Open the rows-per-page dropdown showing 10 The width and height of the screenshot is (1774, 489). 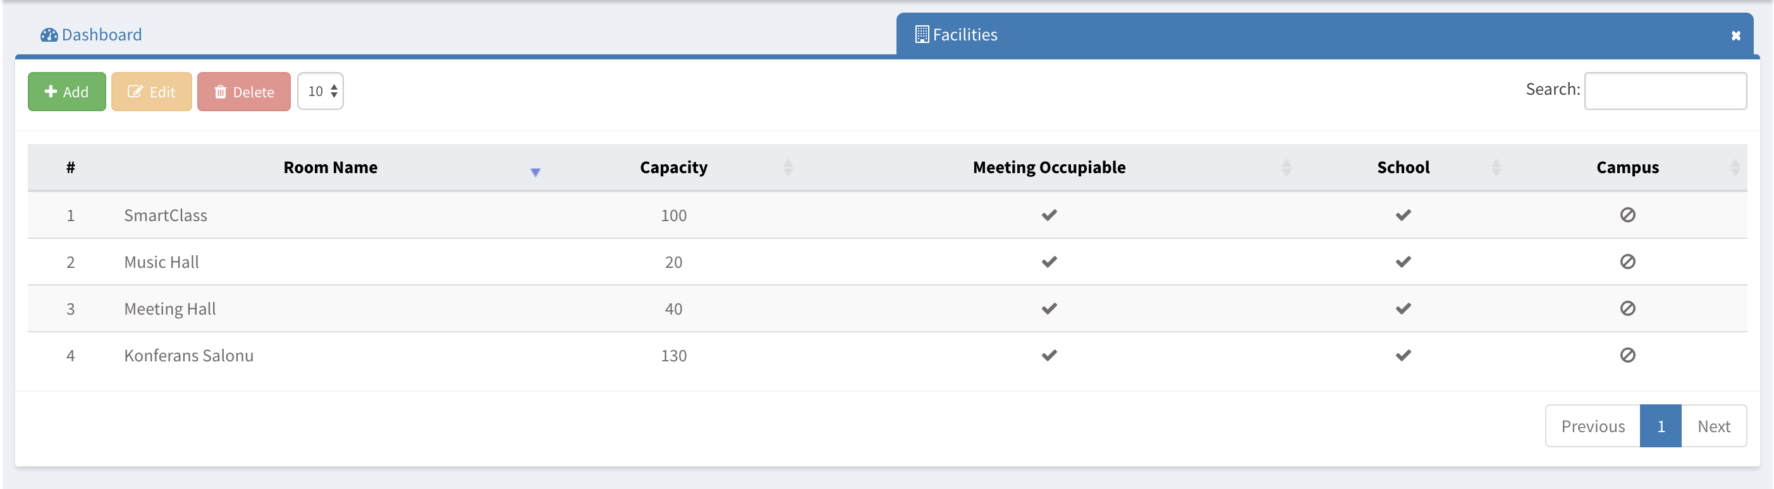(321, 92)
